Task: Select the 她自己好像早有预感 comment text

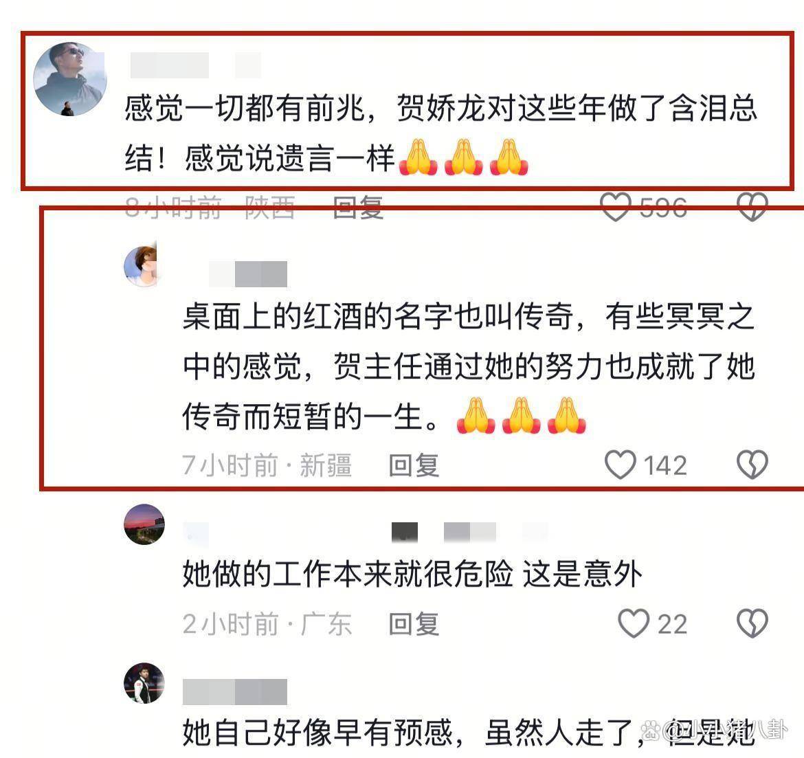Action: (469, 733)
